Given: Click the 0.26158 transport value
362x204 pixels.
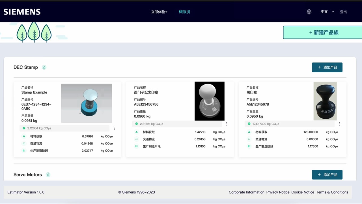Looking at the screenshot, I should click(x=200, y=139).
